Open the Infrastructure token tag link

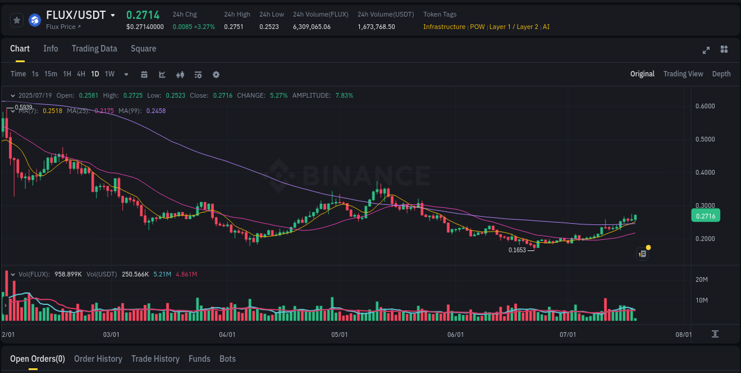444,27
